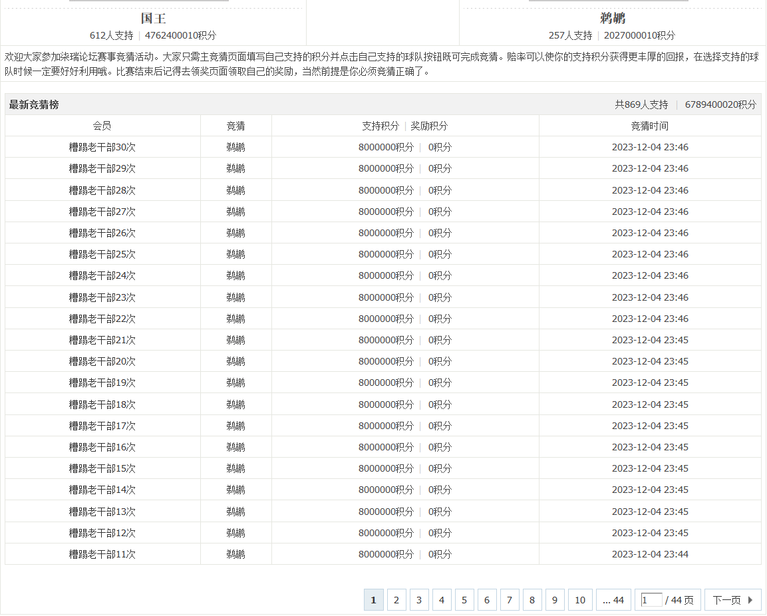Click "...44" to reach the last page

click(x=613, y=599)
